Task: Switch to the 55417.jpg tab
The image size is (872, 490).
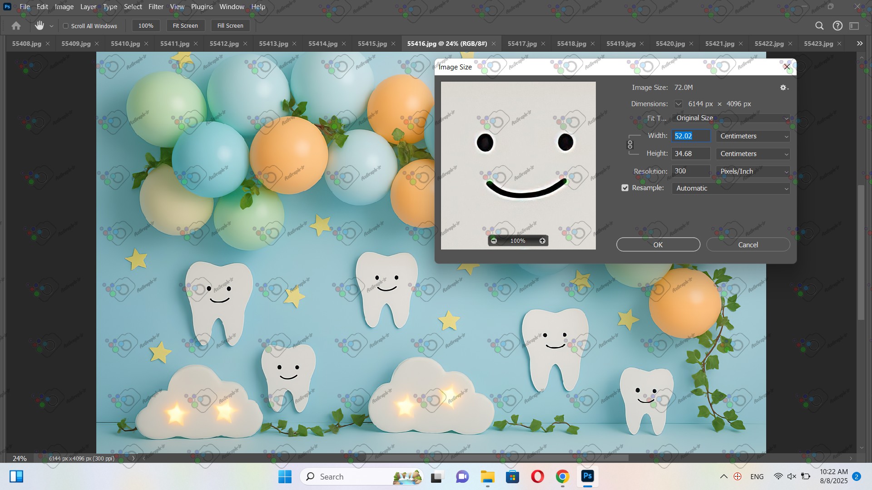Action: tap(522, 44)
